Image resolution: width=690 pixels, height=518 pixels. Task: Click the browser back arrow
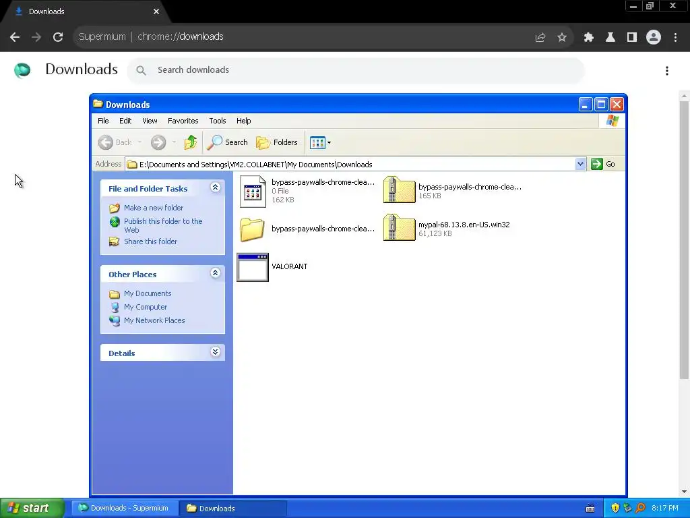pos(15,37)
